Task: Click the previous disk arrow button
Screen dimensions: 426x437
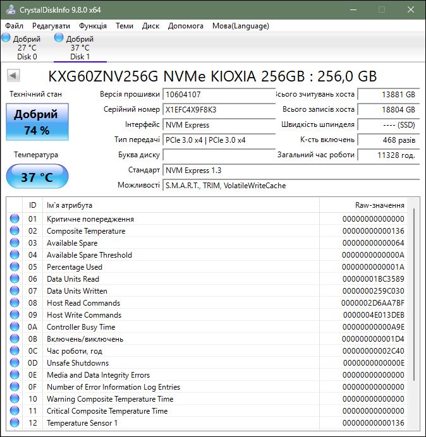Action: click(13, 75)
